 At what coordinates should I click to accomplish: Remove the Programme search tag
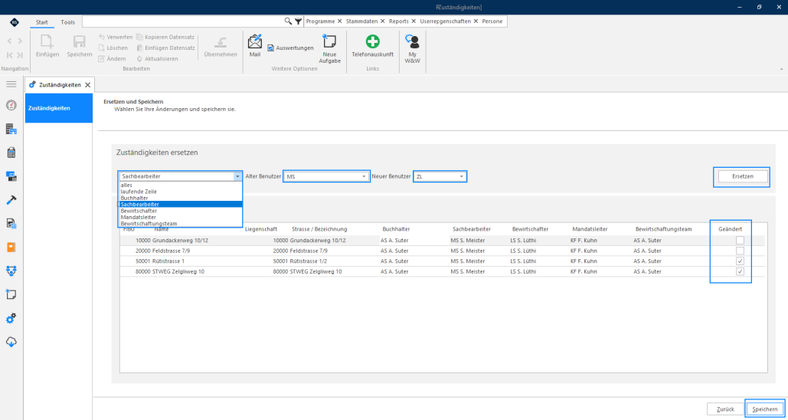(340, 21)
